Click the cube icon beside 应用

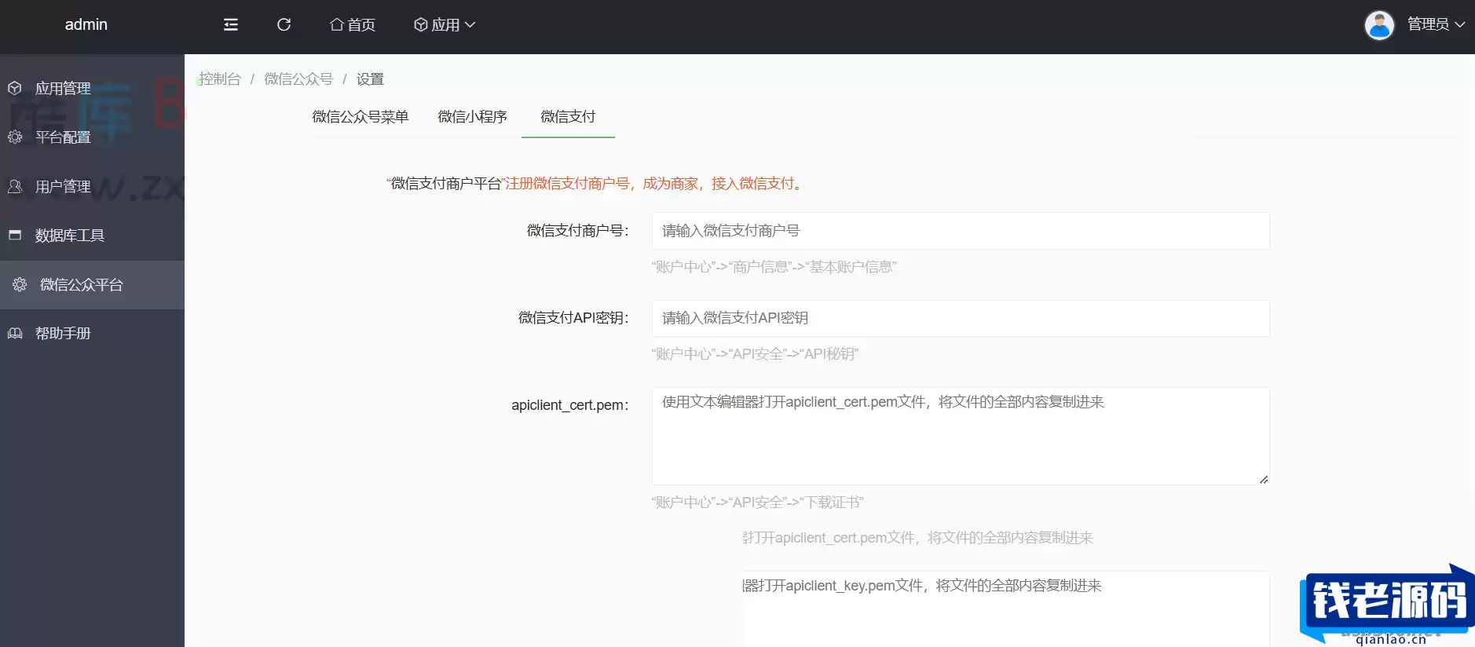click(x=421, y=24)
